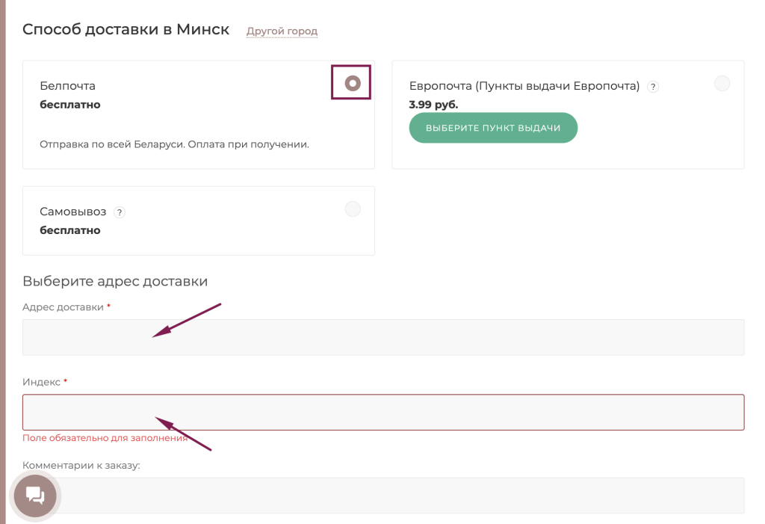This screenshot has height=524, width=765.
Task: Select the Белпочта delivery radio button
Action: click(x=353, y=84)
